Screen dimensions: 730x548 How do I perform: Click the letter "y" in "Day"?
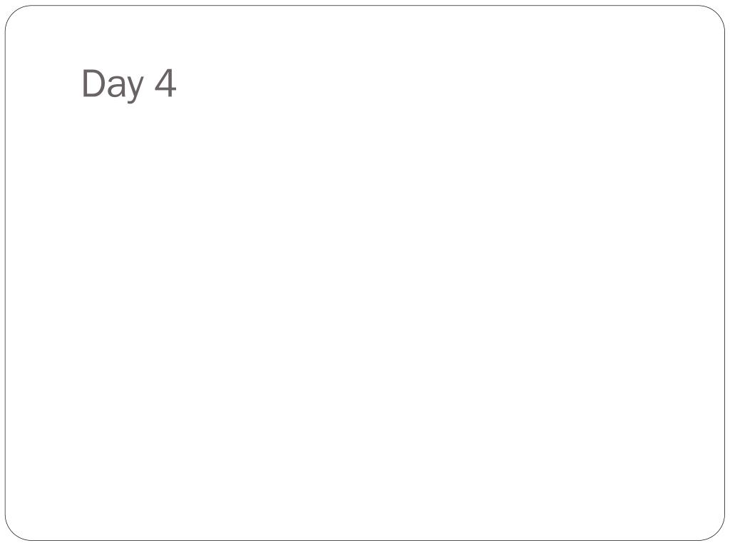[135, 89]
